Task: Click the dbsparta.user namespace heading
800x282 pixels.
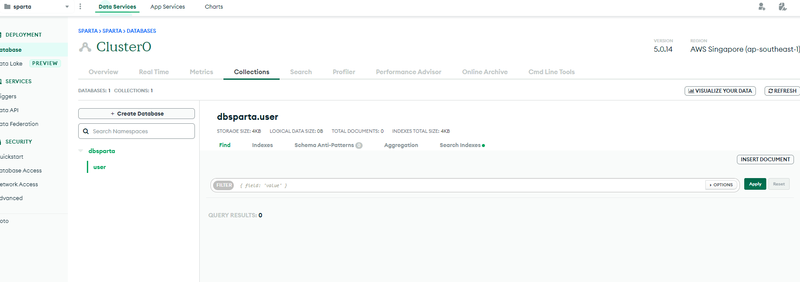Action: pos(248,117)
